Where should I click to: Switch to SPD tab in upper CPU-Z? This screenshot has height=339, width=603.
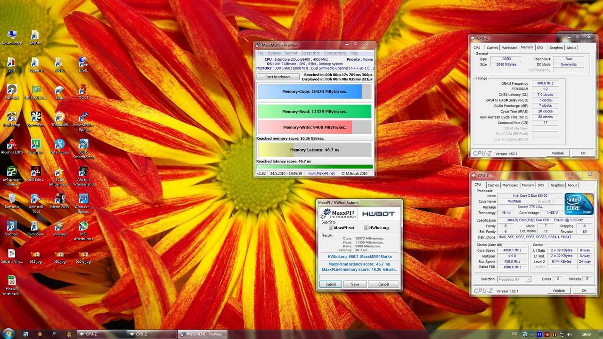pyautogui.click(x=540, y=48)
